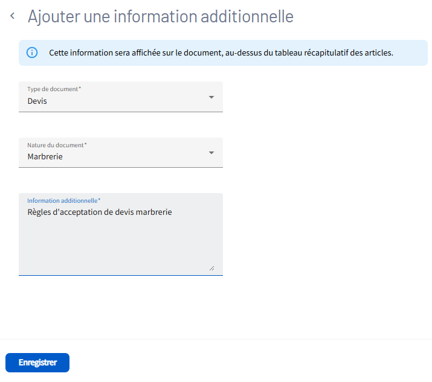Open the Nature du document combo box
This screenshot has width=432, height=382.
(x=121, y=153)
